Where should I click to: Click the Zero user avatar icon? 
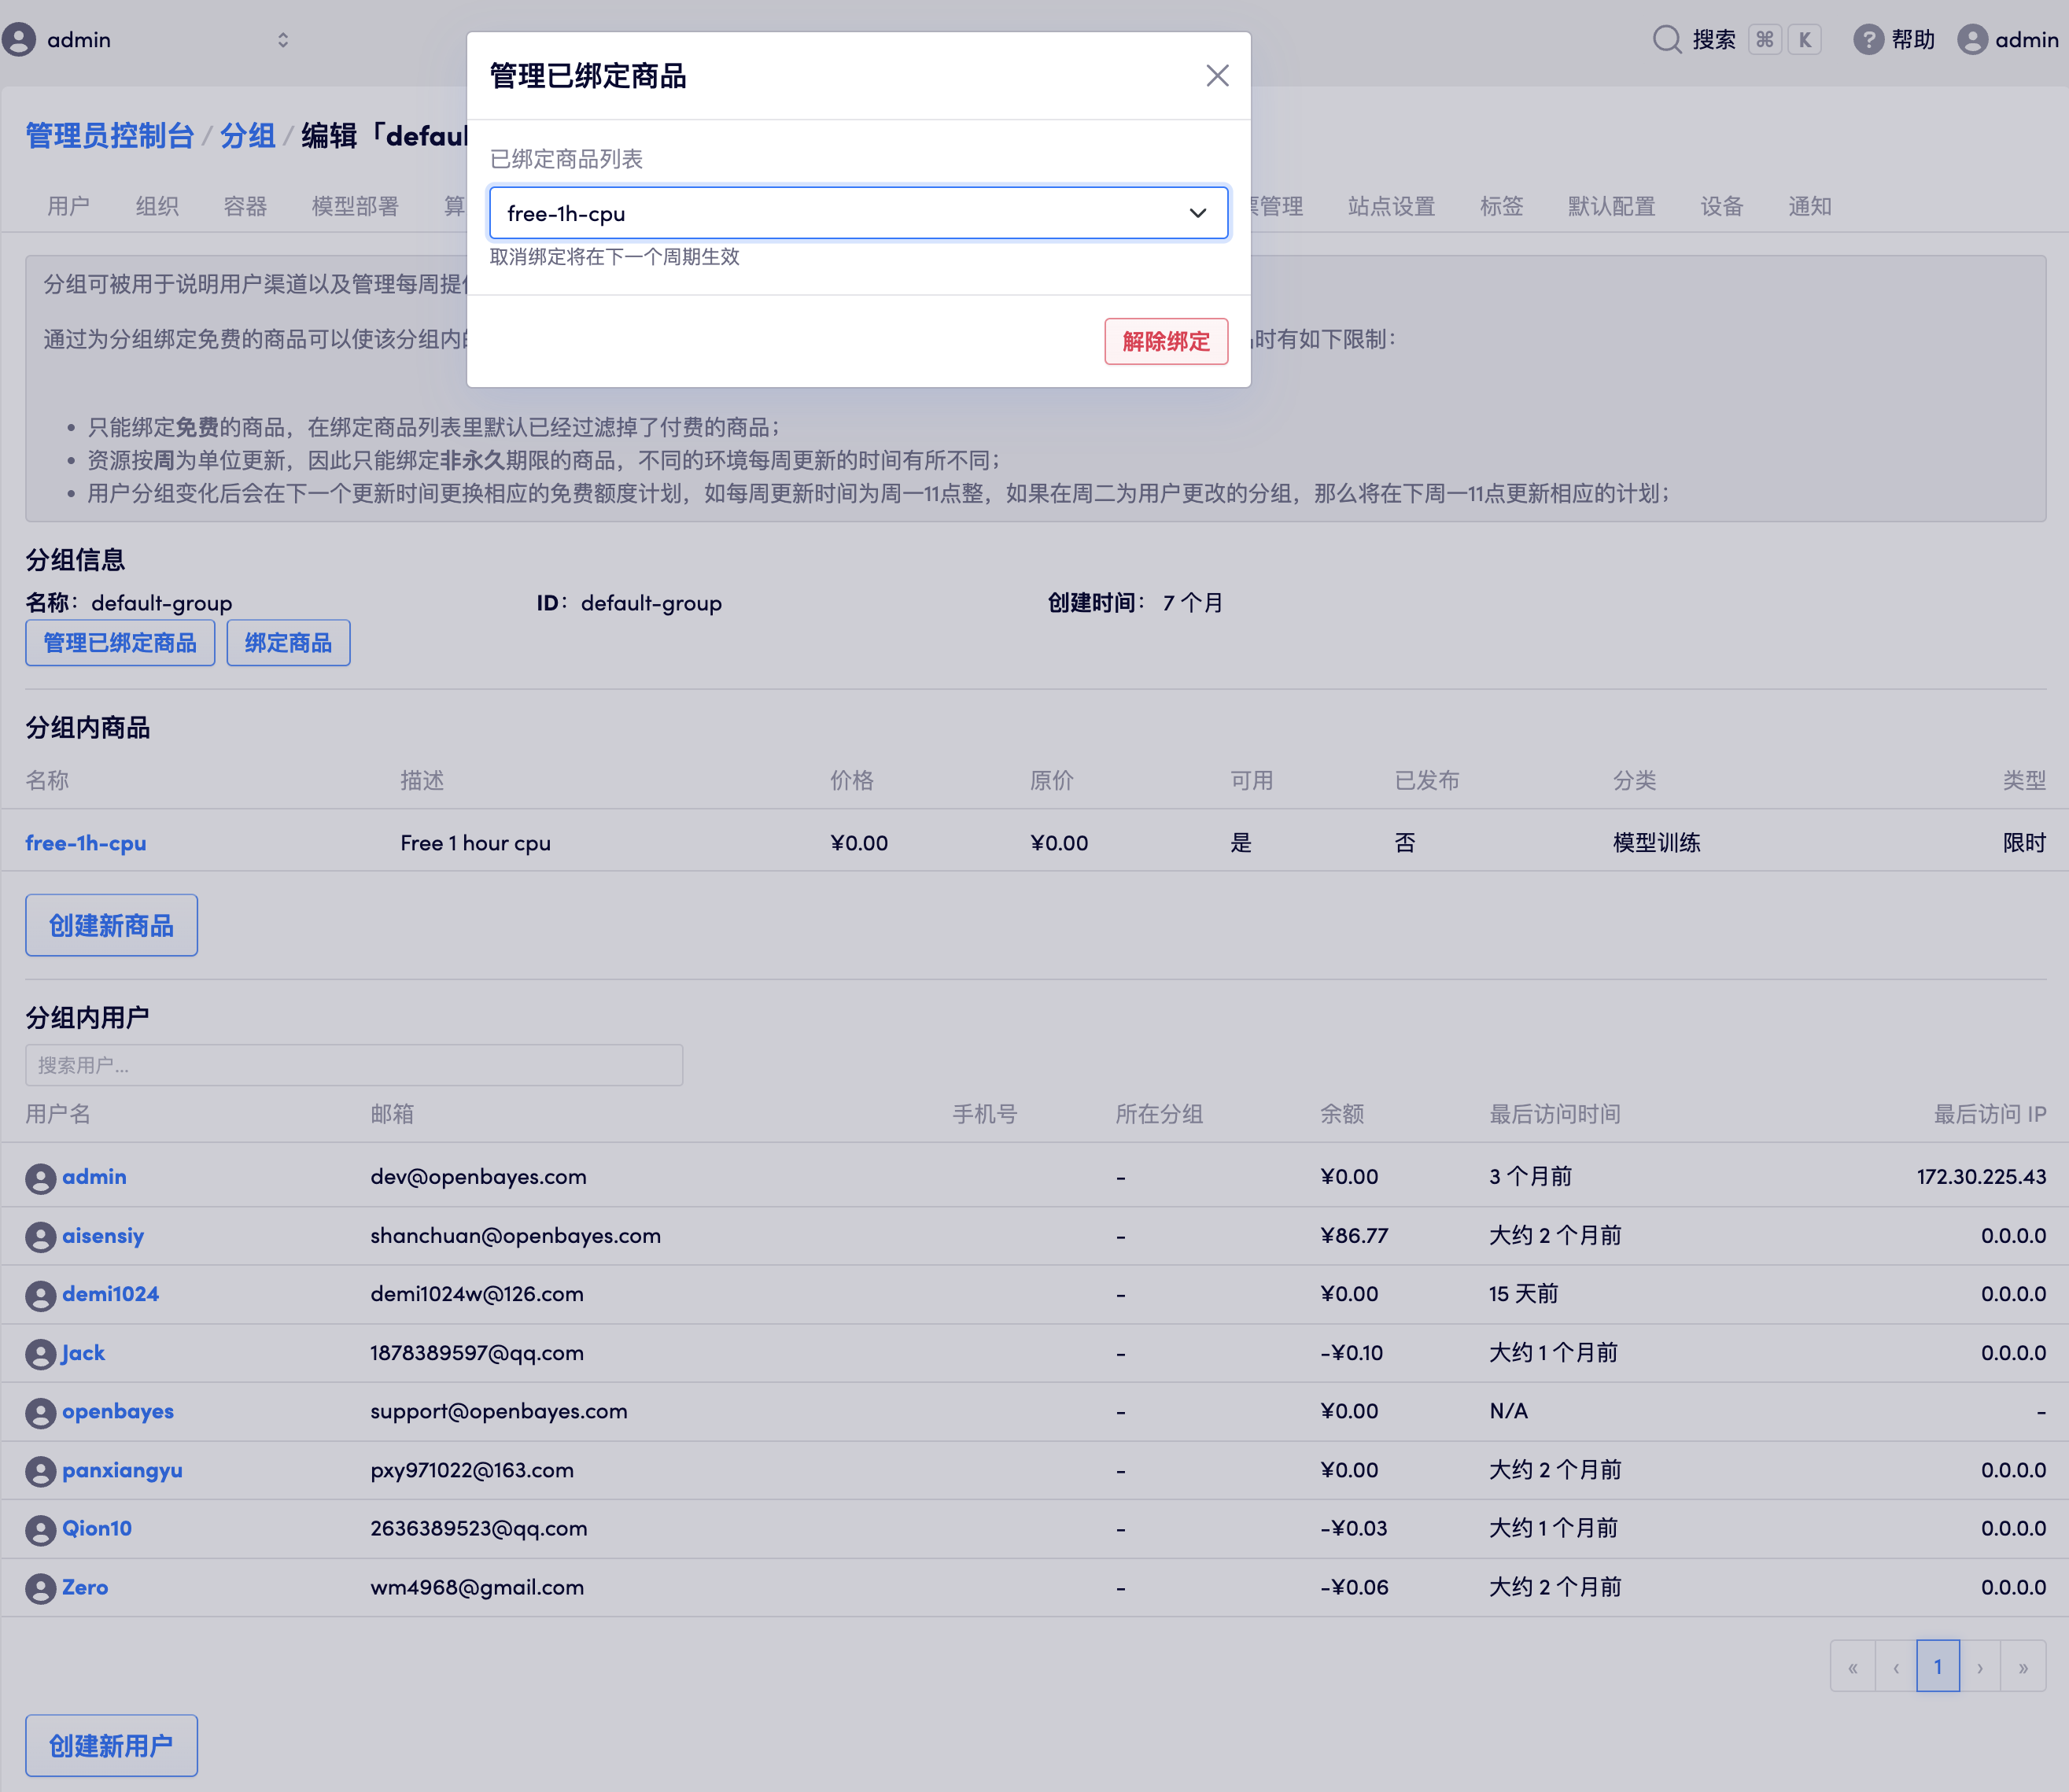pos(40,1588)
